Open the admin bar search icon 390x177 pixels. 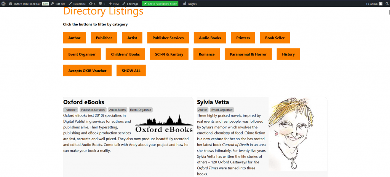pos(387,4)
